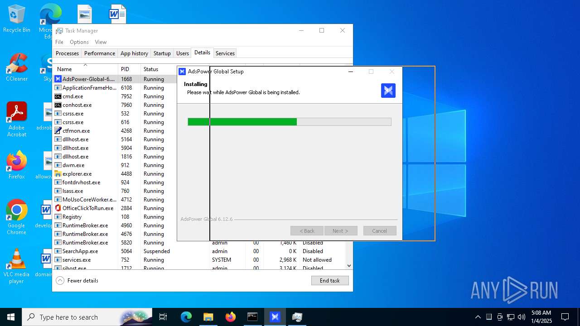Image resolution: width=580 pixels, height=326 pixels.
Task: Select ApplicationFrameHost process row
Action: [115, 88]
